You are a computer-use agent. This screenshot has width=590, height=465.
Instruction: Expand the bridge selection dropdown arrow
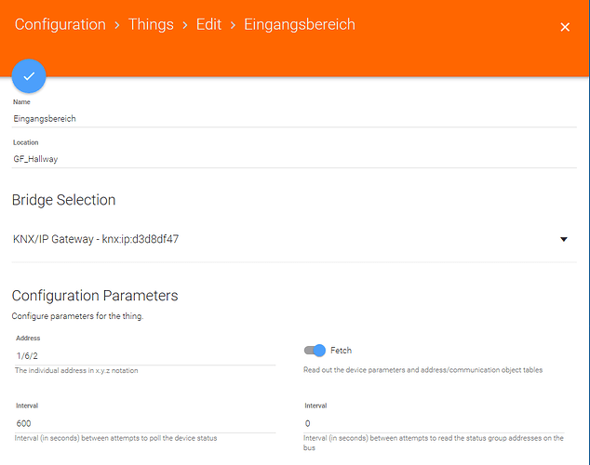coord(564,240)
